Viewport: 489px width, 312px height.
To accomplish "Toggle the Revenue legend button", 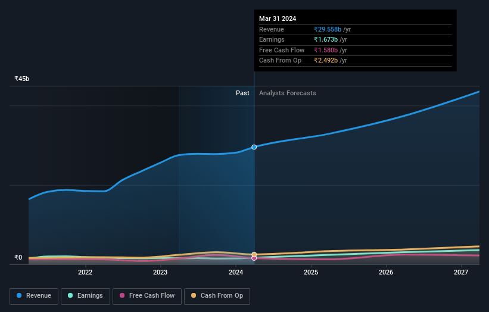I will pos(34,296).
